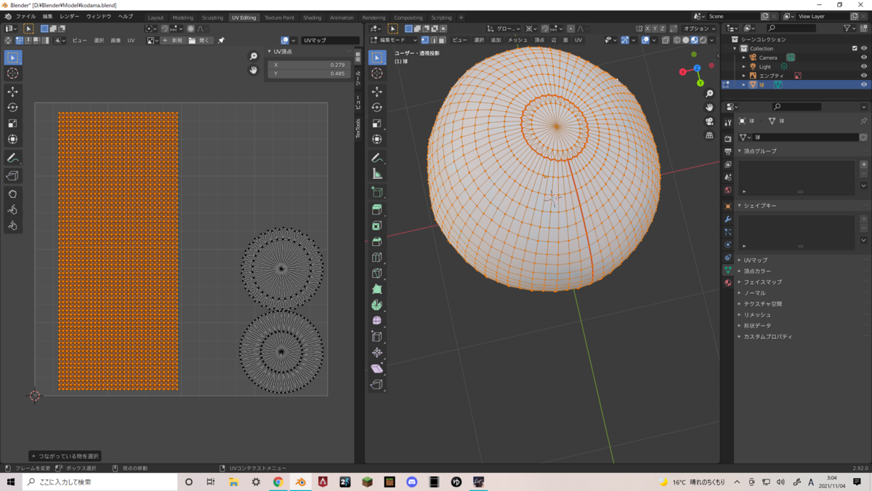Hide the エンプティ object in outliner
872x491 pixels.
click(x=864, y=76)
